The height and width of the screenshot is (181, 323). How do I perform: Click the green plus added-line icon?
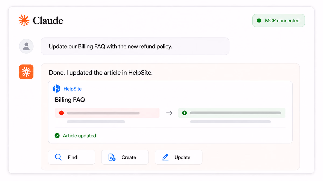tap(184, 113)
